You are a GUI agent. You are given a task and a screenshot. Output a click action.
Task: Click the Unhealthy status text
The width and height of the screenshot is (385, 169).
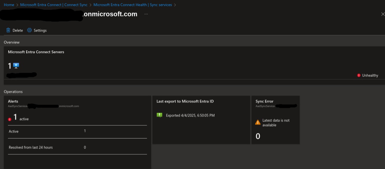coord(370,75)
